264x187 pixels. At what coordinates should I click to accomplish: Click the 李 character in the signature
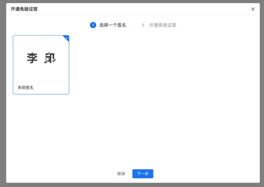pyautogui.click(x=32, y=58)
